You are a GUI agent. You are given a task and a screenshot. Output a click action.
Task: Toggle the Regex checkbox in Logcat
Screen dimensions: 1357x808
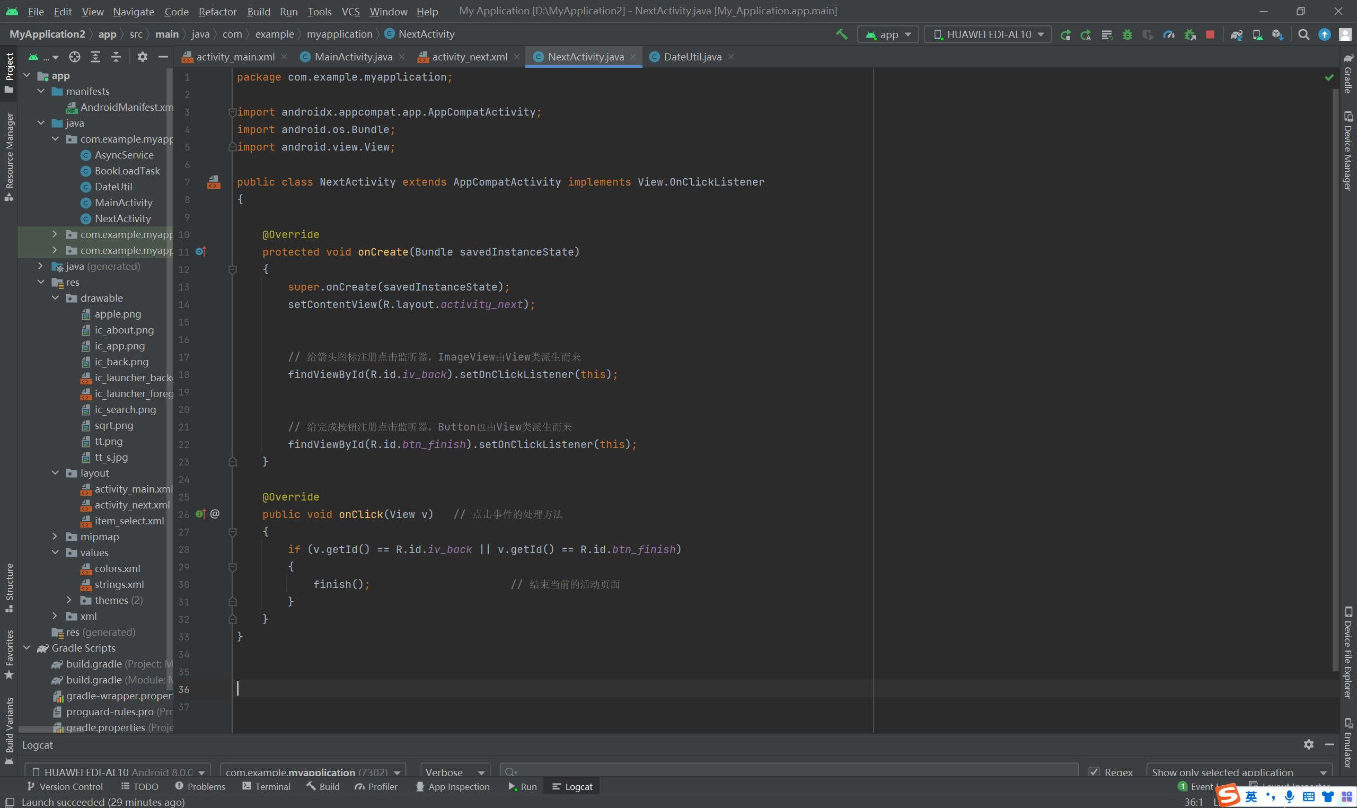pos(1094,771)
